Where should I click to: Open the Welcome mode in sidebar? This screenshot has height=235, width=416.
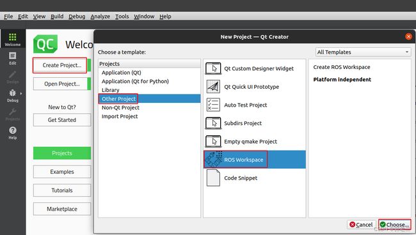point(12,40)
